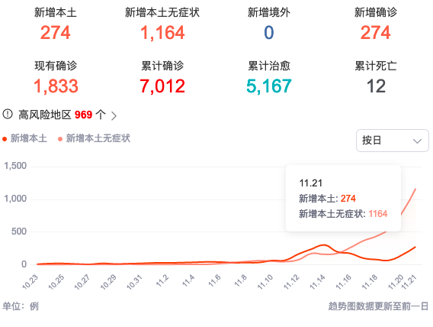Select the 新增本土无症状 value 1,164
Screen dimensions: 433x327
[x=162, y=33]
